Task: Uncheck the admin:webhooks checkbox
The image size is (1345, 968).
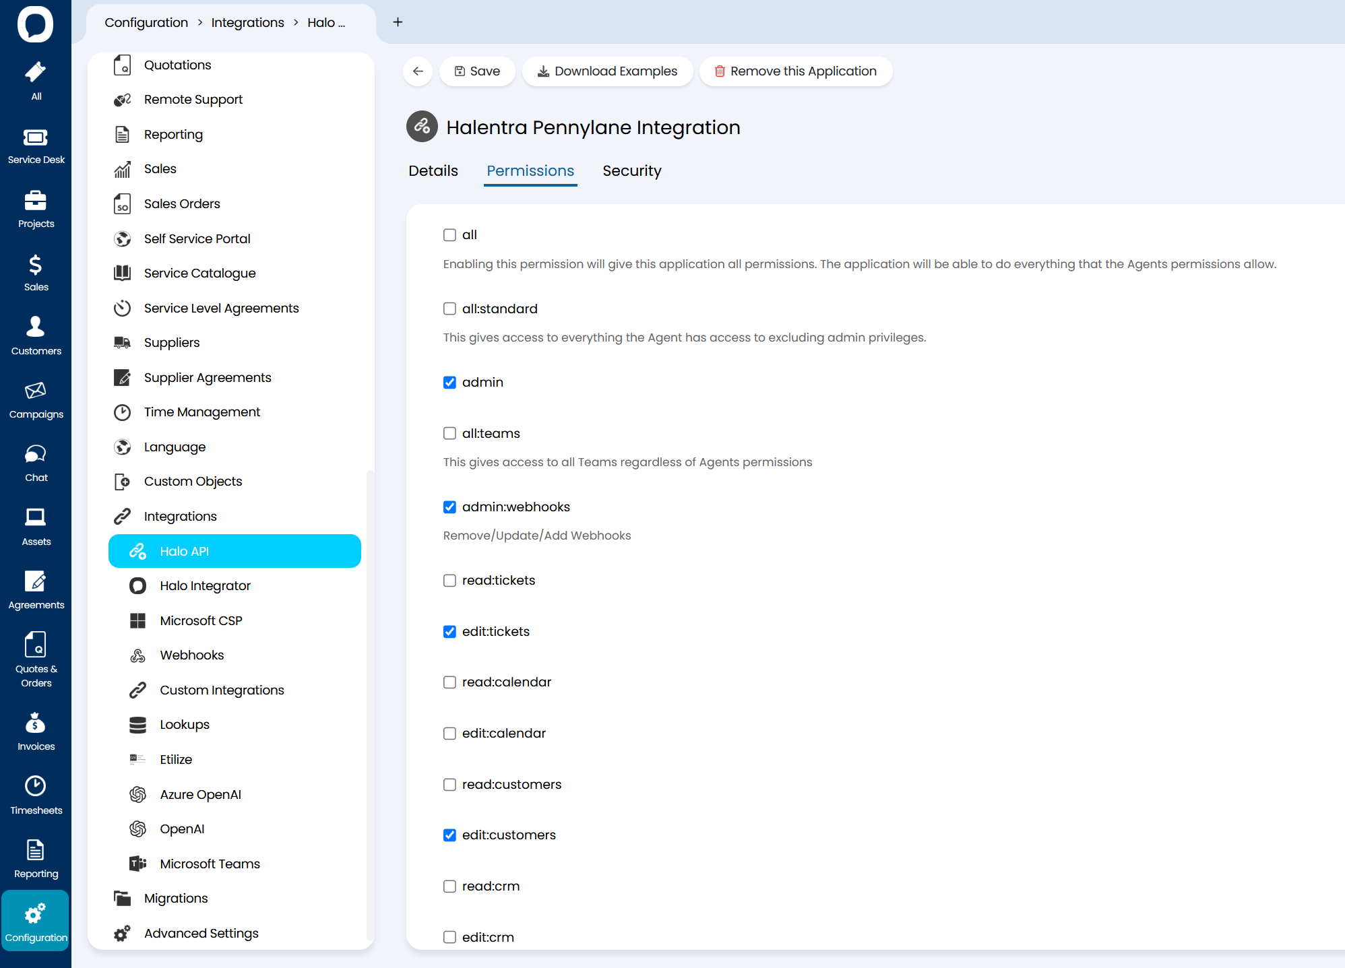Action: (x=449, y=507)
